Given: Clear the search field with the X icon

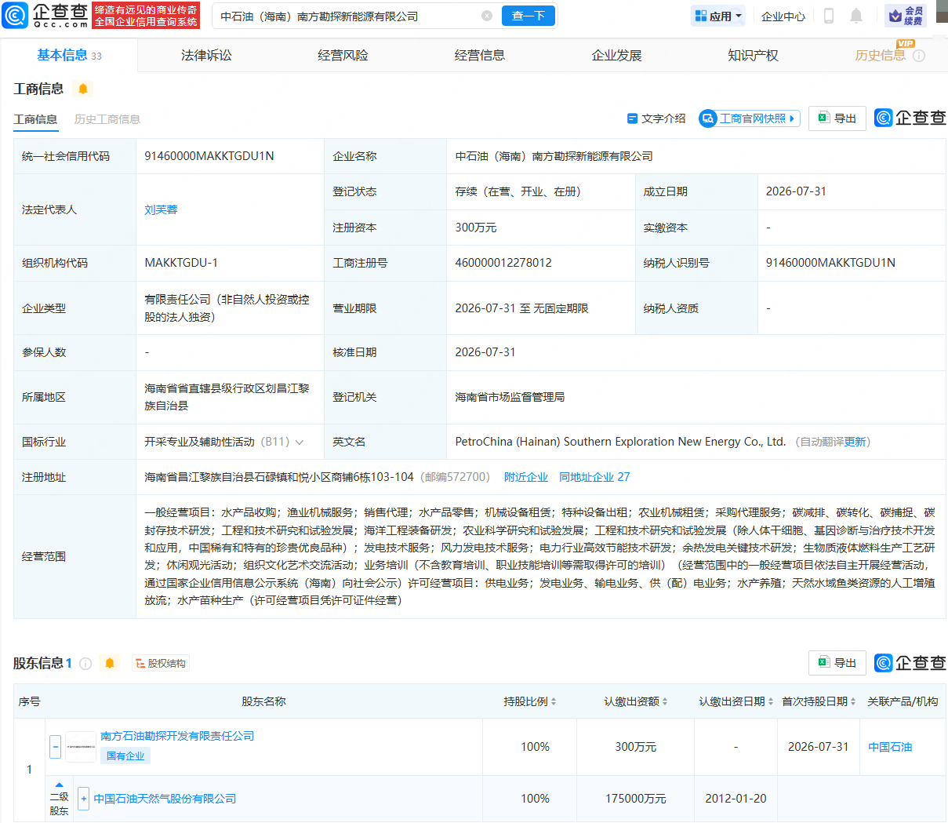Looking at the screenshot, I should [x=487, y=16].
